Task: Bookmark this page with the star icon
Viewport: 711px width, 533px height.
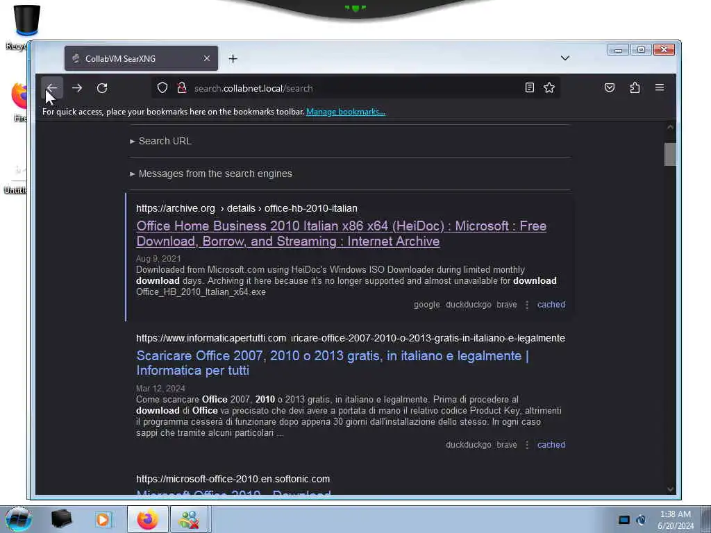Action: coord(549,87)
